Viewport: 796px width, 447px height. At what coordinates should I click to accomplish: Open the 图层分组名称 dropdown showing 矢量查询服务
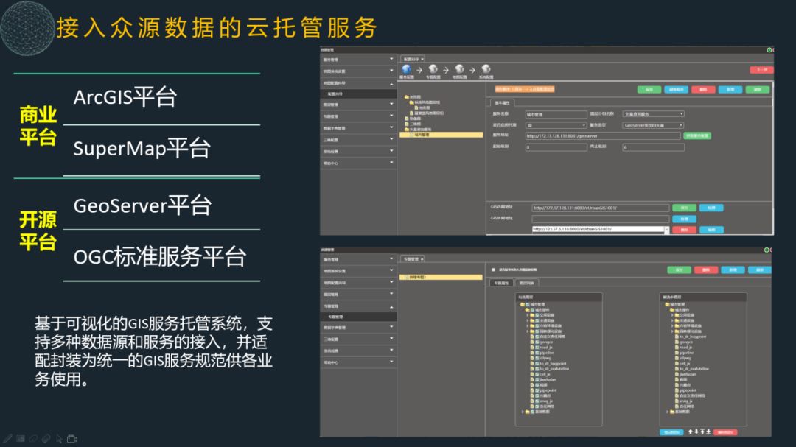(653, 113)
